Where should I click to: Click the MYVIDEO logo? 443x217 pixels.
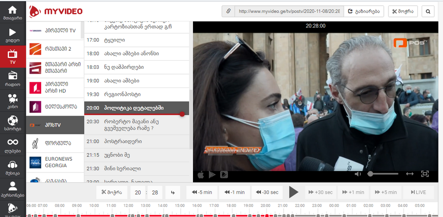click(56, 11)
